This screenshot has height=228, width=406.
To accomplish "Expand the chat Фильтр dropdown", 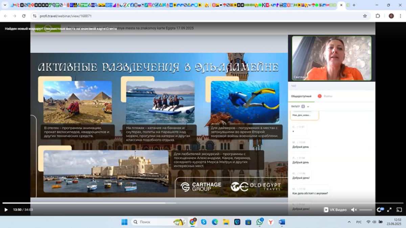I will tap(308, 106).
